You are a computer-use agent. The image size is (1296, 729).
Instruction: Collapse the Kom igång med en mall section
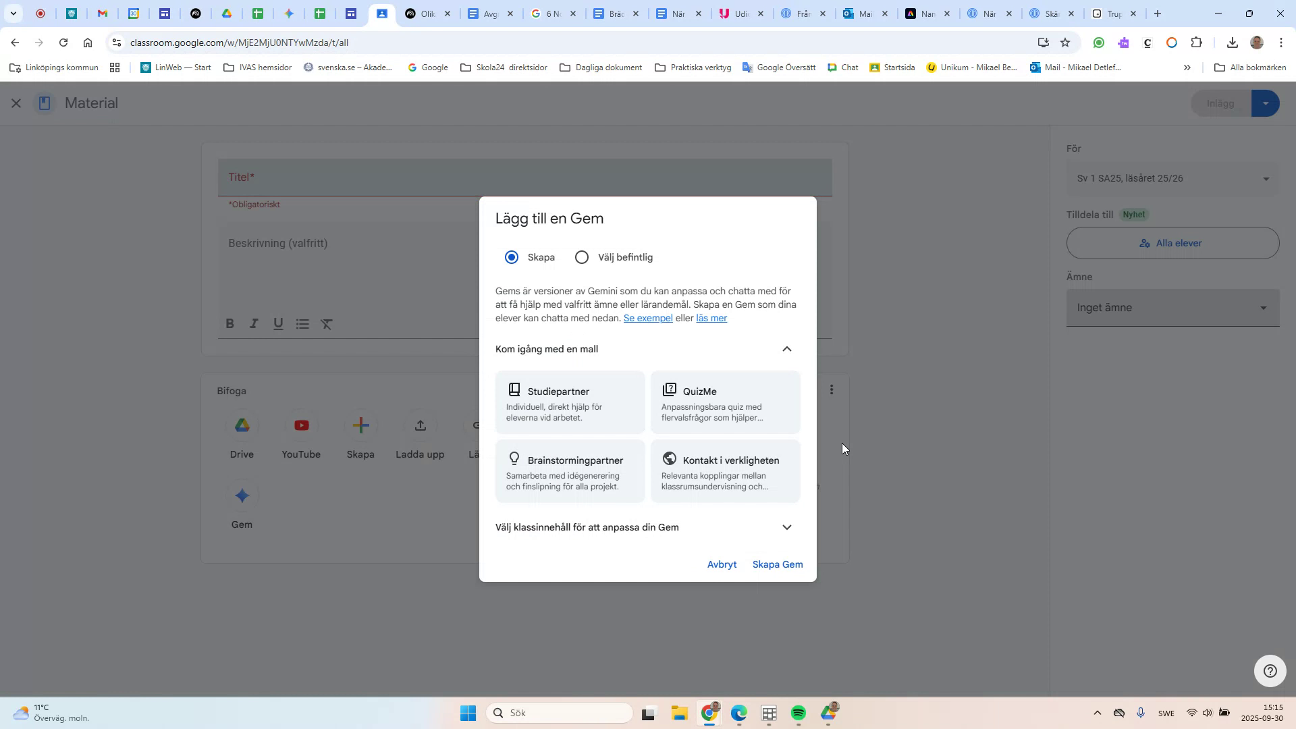(x=787, y=349)
